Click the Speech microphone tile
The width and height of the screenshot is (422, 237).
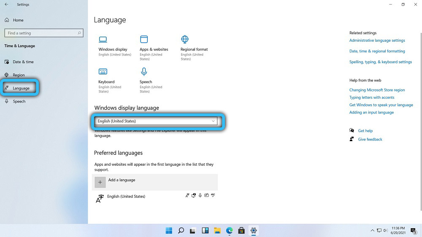tap(144, 72)
